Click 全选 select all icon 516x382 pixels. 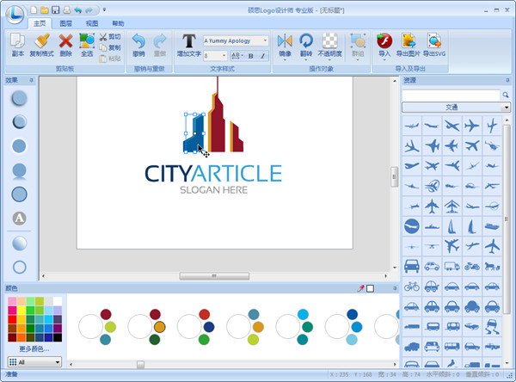point(87,40)
